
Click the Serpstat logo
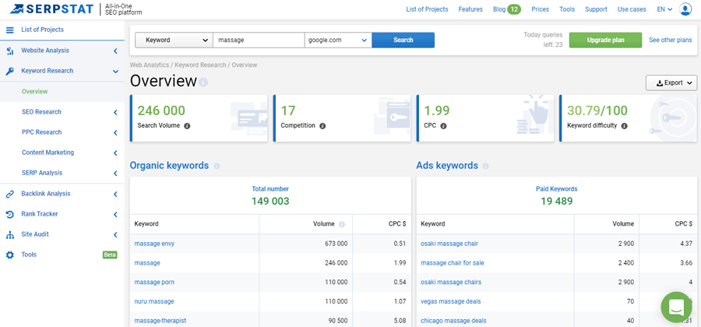pos(51,9)
